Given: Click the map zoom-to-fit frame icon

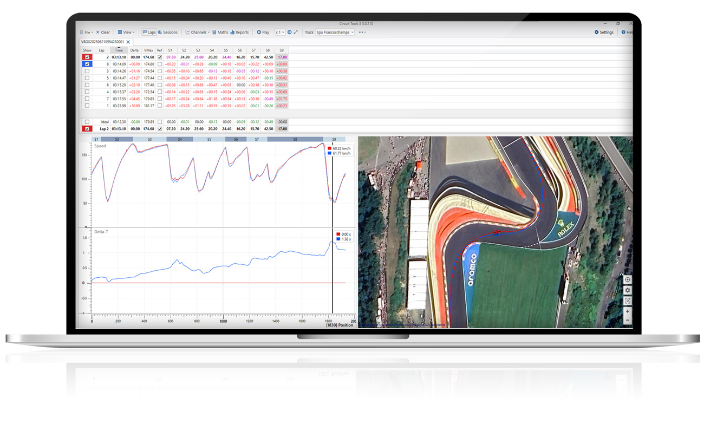Looking at the screenshot, I should [627, 301].
